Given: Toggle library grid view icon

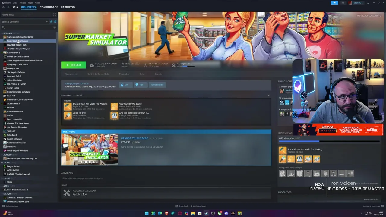Looking at the screenshot, I should pyautogui.click(x=55, y=14).
